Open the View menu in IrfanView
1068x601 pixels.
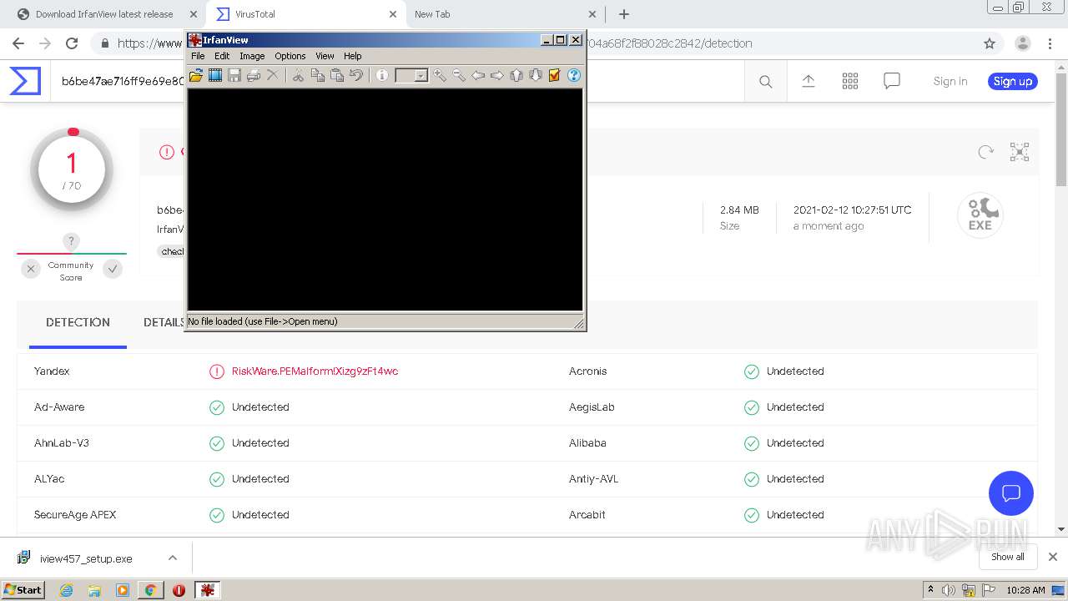[x=325, y=56]
